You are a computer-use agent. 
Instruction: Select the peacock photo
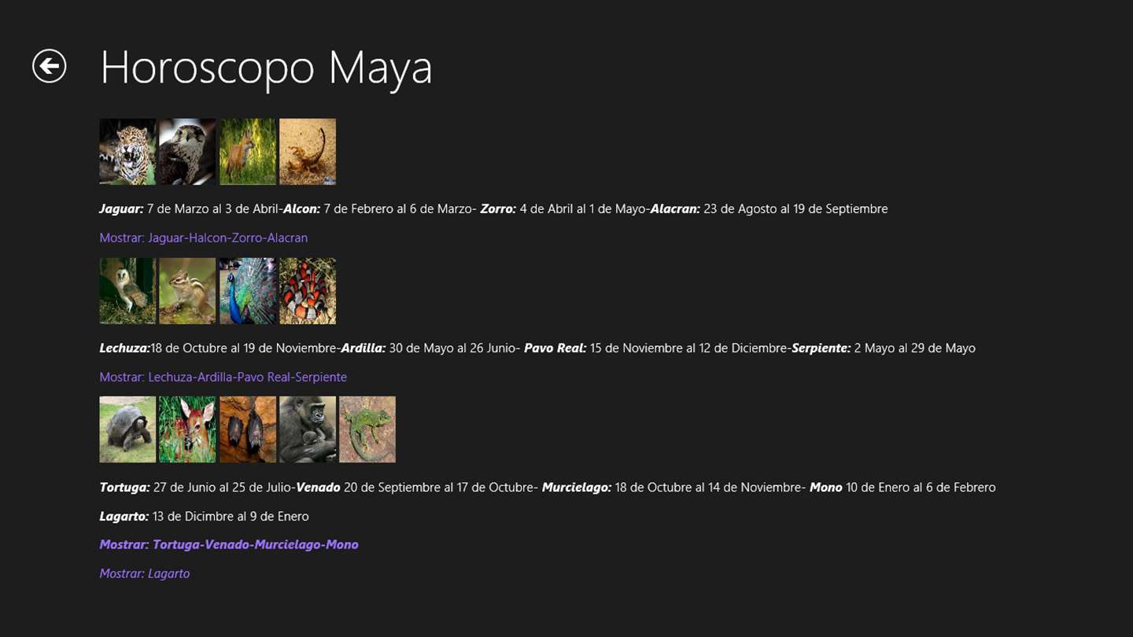coord(248,291)
